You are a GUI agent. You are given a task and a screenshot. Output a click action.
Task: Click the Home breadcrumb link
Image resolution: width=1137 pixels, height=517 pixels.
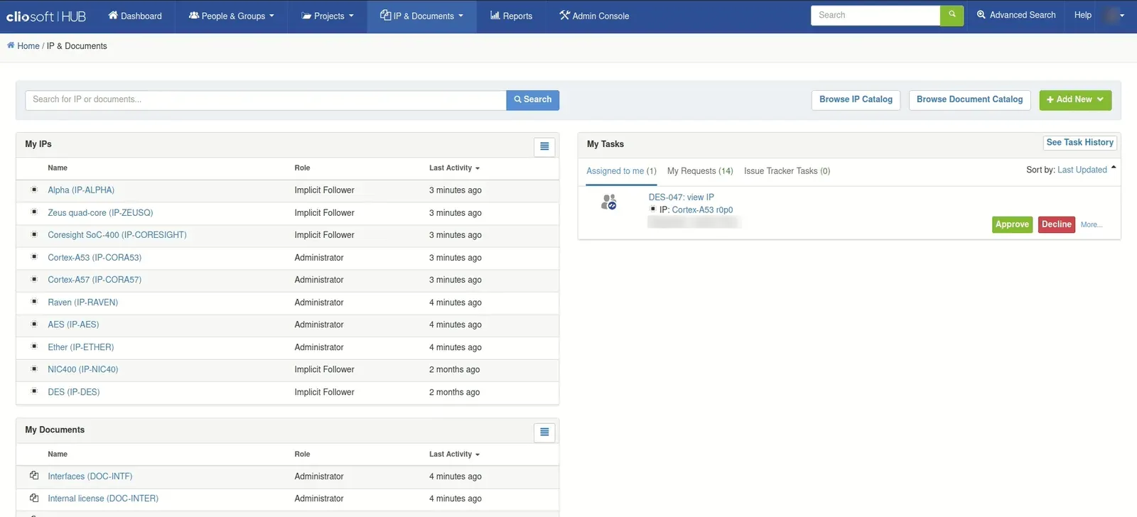click(28, 46)
